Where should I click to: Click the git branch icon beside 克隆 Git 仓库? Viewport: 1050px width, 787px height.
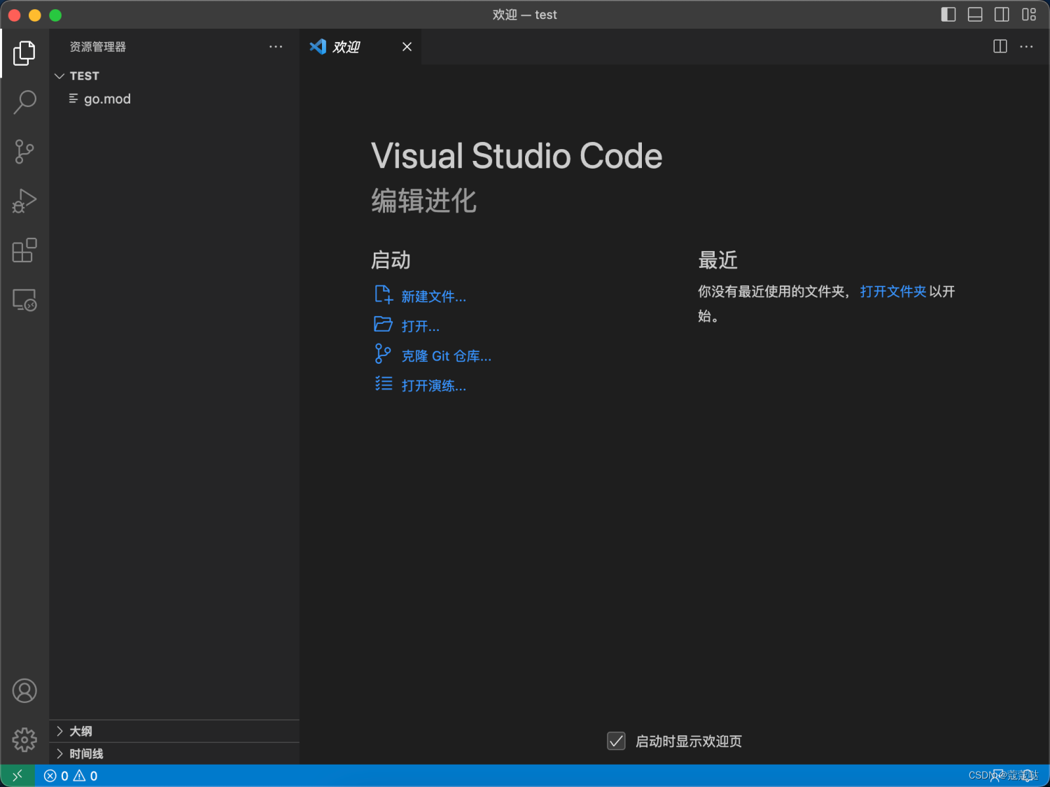pyautogui.click(x=383, y=354)
